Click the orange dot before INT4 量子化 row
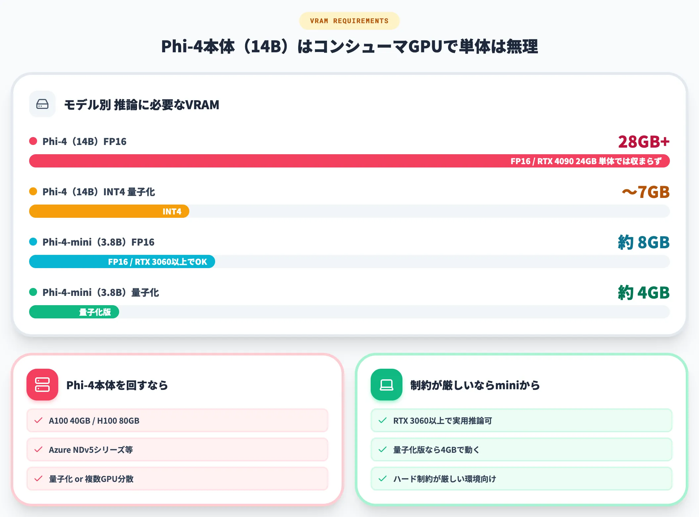699x517 pixels. click(x=33, y=192)
